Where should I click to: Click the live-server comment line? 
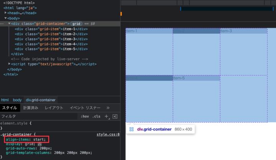click(49, 59)
